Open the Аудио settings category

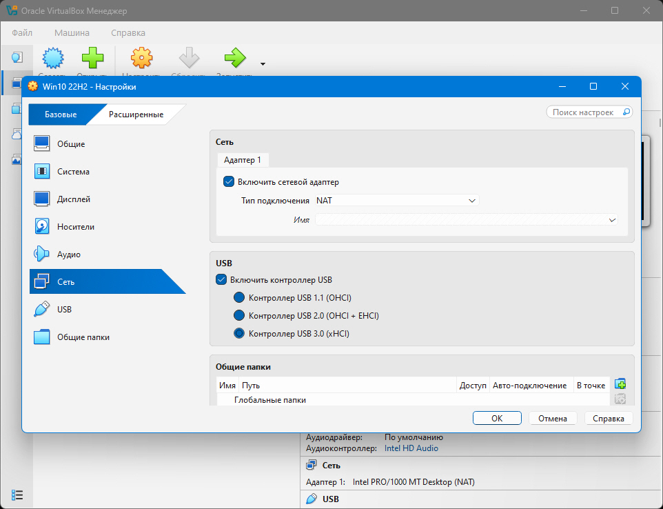108,254
